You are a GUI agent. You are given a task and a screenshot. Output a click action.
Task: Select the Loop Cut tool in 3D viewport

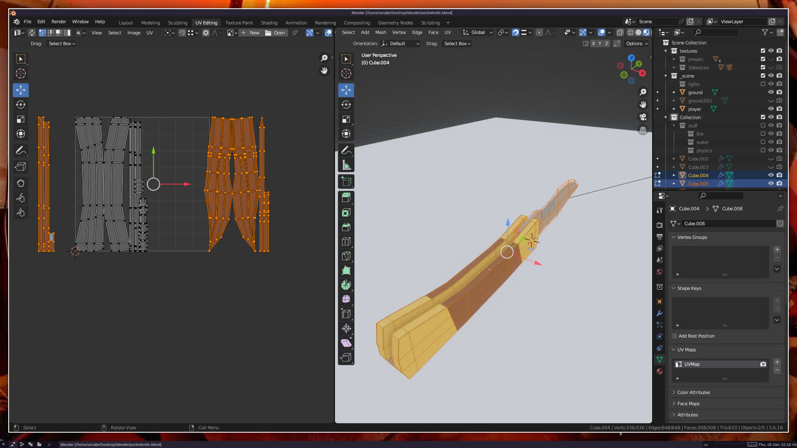click(346, 241)
